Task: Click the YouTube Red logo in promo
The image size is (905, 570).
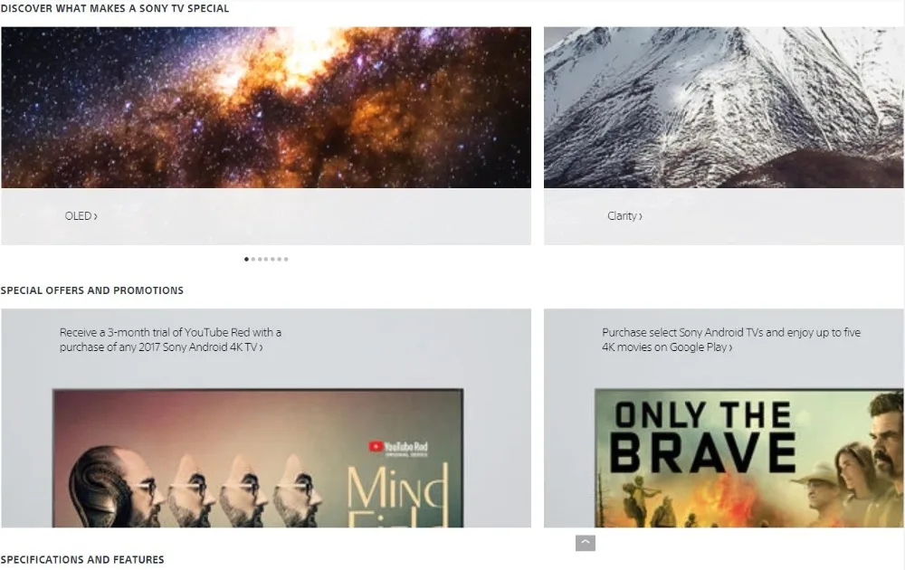Action: [398, 448]
